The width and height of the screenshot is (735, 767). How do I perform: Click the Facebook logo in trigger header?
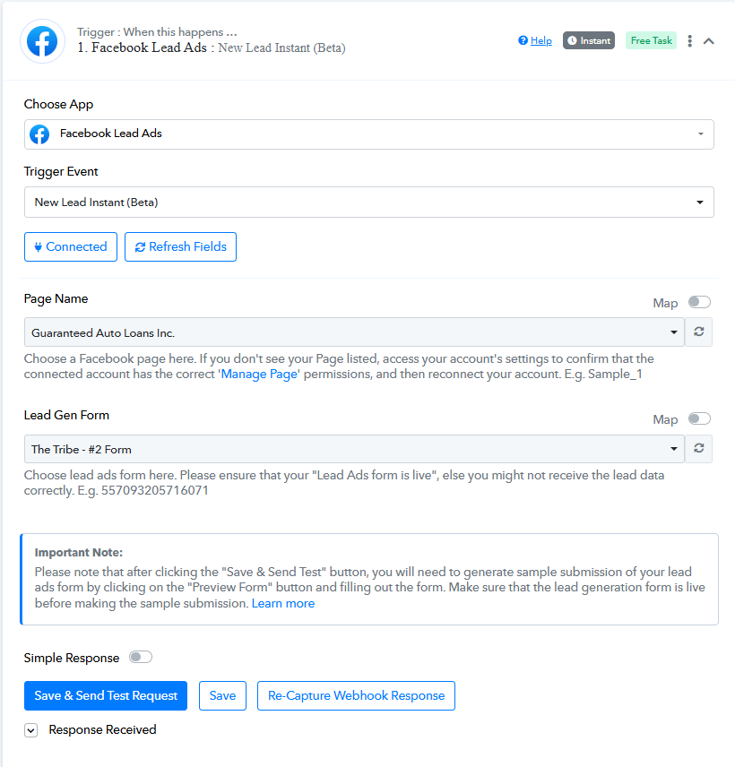coord(42,41)
